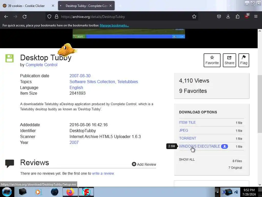This screenshot has height=197, width=262.
Task: Open the taskbar clock showing 9:52 PM
Action: tap(249, 192)
